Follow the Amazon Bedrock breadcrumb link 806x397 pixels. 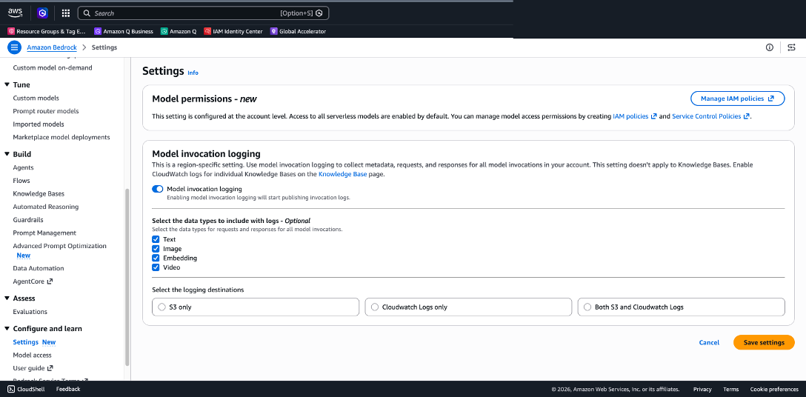52,47
